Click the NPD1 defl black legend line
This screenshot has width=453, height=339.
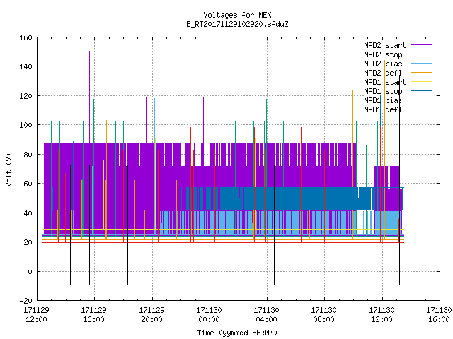point(421,109)
